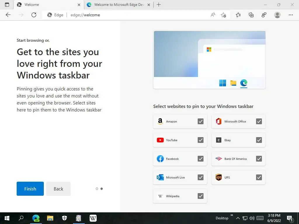Click the browser back arrow
Viewport: 299px width, 224px height.
click(x=8, y=15)
